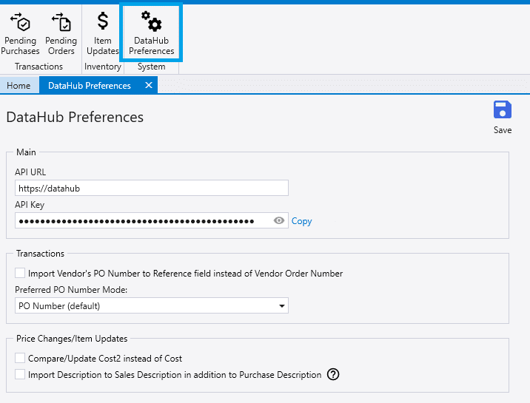Select the 'Inventory' ribbon group label

103,67
